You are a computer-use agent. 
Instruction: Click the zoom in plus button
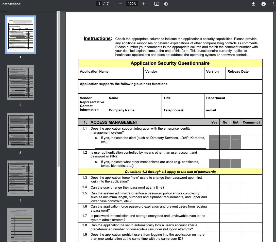coord(143,4)
